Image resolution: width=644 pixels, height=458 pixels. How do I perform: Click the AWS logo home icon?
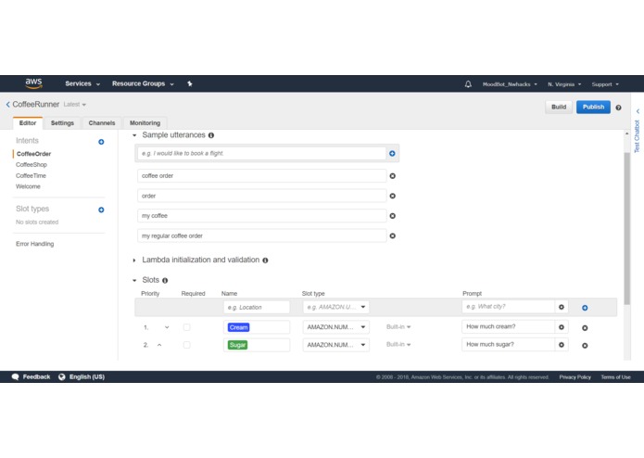click(33, 83)
